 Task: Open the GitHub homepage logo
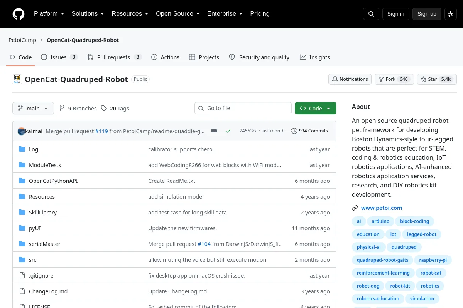pyautogui.click(x=19, y=14)
